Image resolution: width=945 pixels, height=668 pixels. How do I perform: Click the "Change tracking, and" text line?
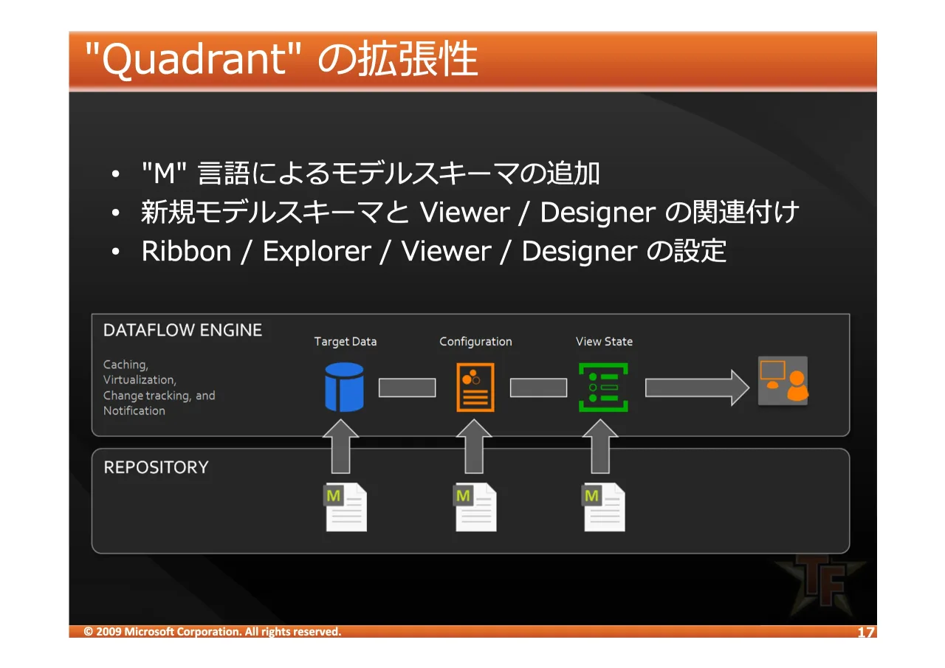click(159, 396)
